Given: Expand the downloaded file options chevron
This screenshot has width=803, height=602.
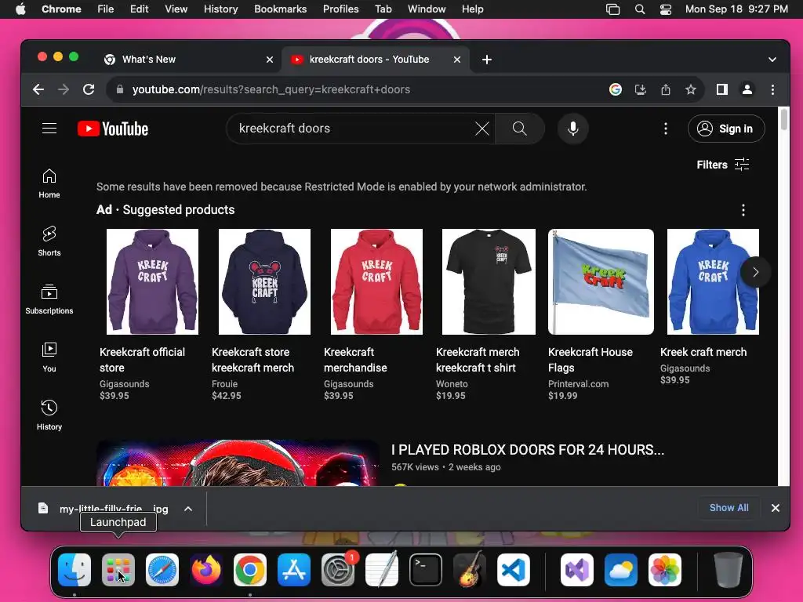Looking at the screenshot, I should [x=188, y=508].
